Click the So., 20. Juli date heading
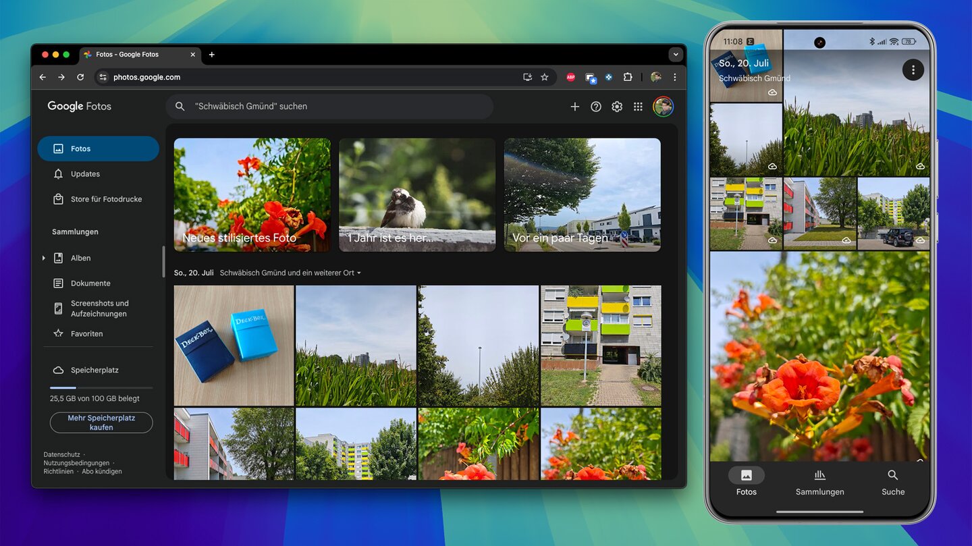972x546 pixels. [x=194, y=273]
